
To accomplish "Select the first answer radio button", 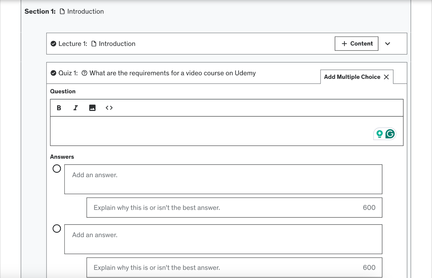I will (57, 169).
